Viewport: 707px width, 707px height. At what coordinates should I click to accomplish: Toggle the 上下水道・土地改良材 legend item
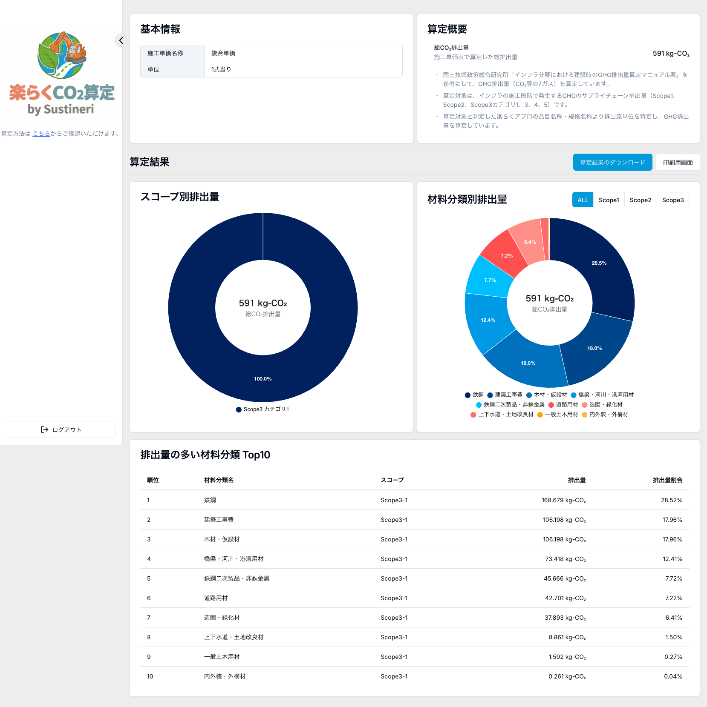502,415
